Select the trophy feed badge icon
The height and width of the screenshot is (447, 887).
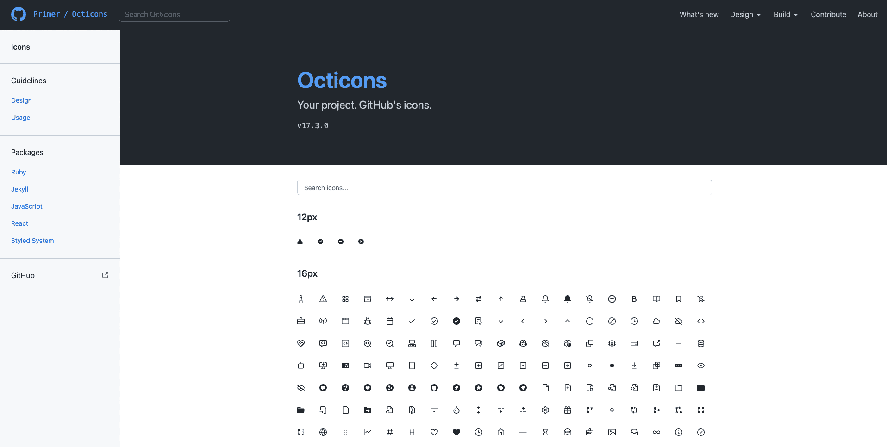pyautogui.click(x=523, y=388)
